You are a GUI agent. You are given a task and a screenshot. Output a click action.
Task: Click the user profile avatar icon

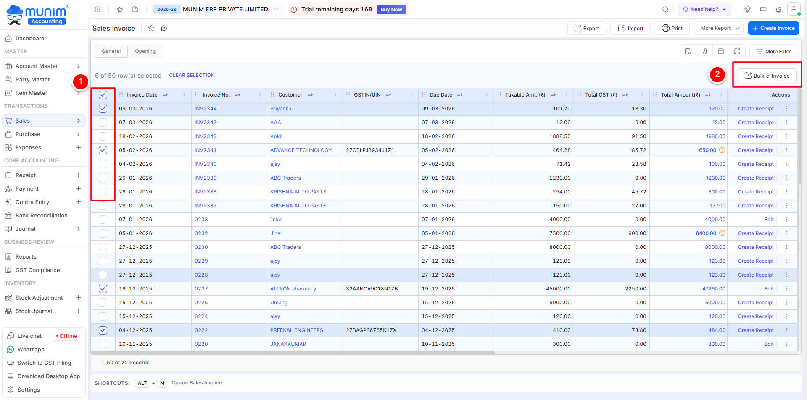[794, 9]
